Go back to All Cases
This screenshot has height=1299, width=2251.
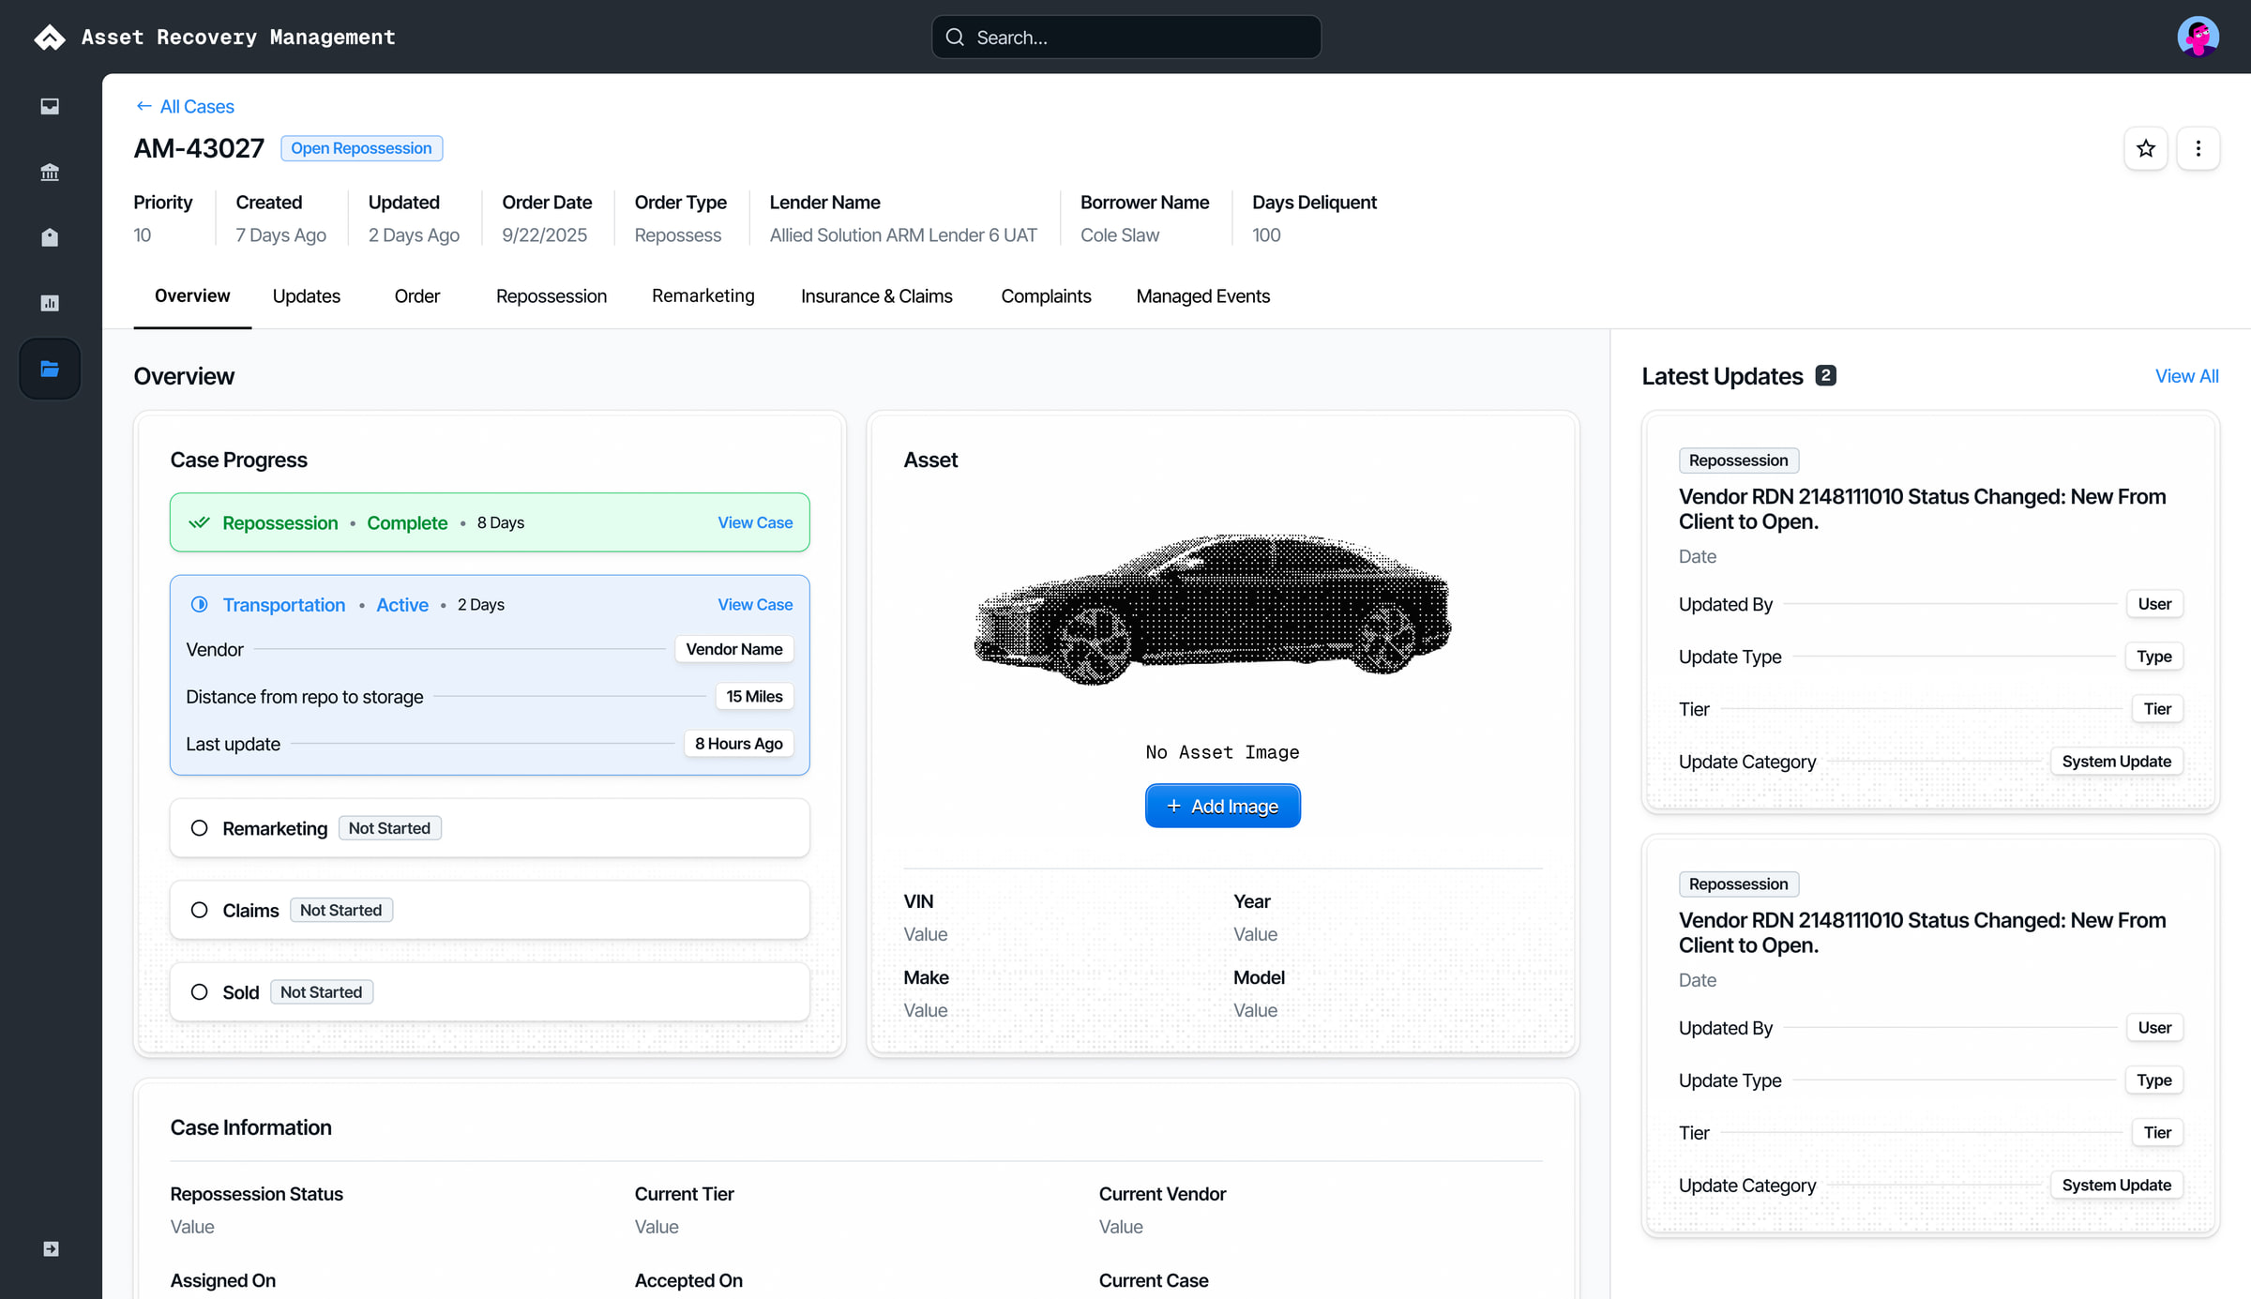click(185, 107)
